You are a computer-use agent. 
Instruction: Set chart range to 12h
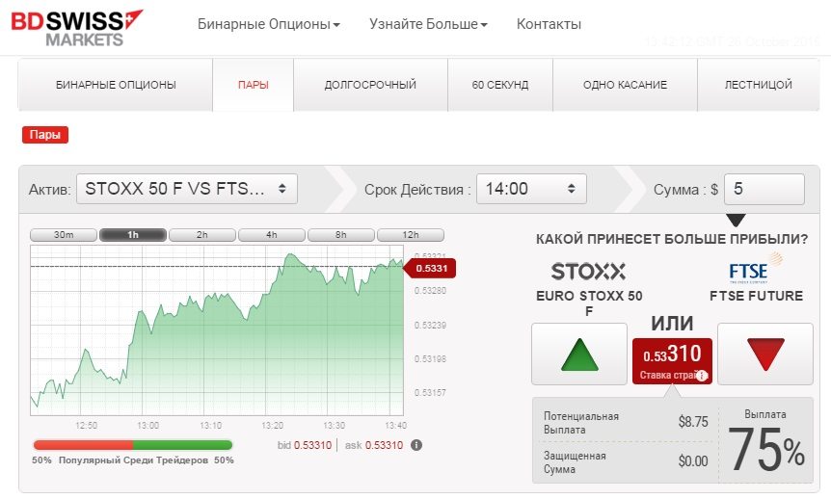click(x=411, y=235)
